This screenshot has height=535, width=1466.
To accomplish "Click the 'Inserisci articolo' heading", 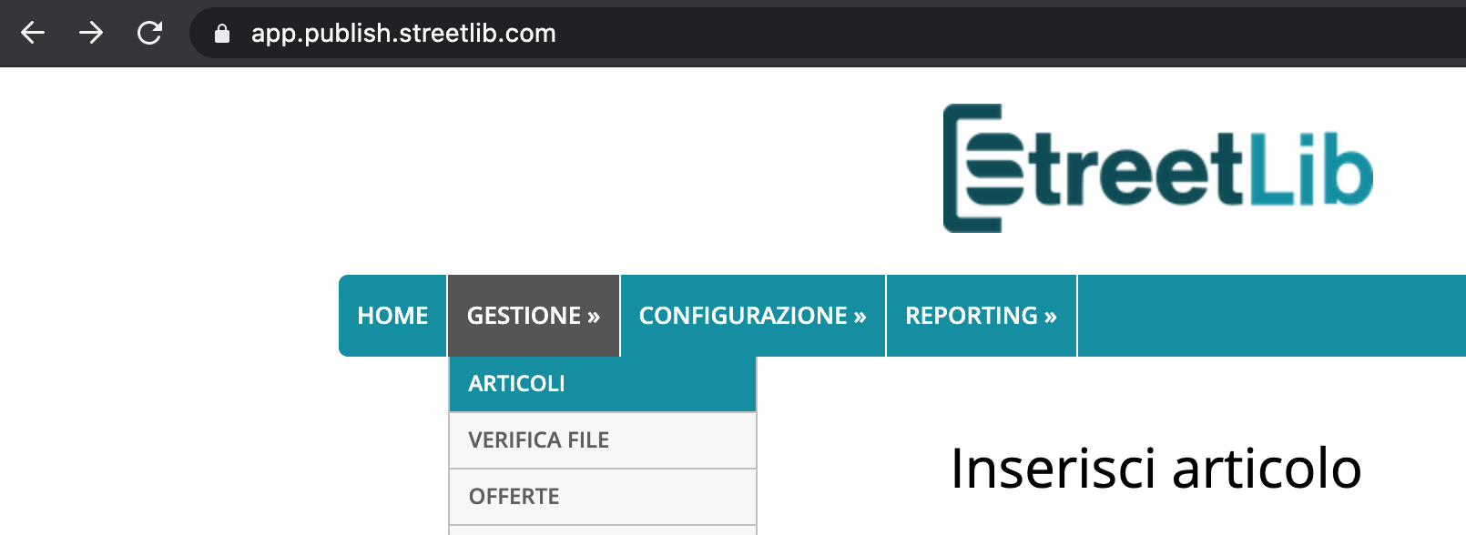I will tap(1155, 469).
